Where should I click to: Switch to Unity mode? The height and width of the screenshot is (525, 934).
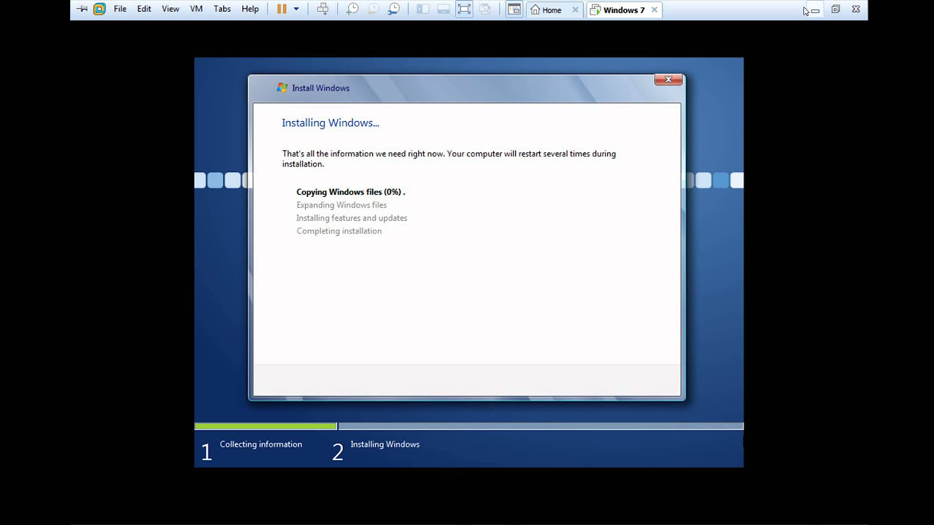coord(485,9)
